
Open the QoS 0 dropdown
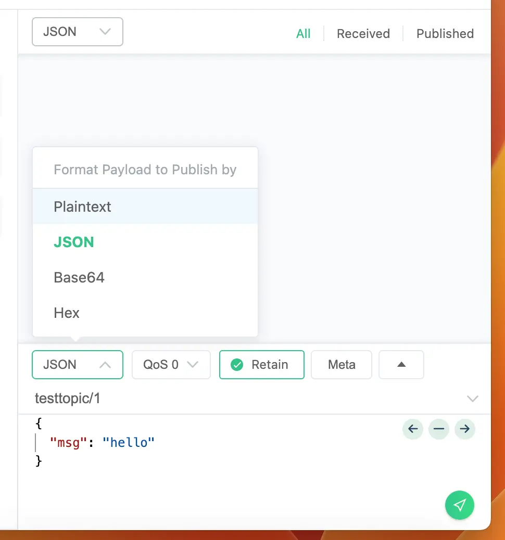[x=171, y=365]
